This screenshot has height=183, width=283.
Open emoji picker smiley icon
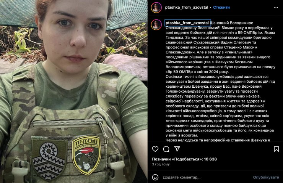[x=155, y=177]
